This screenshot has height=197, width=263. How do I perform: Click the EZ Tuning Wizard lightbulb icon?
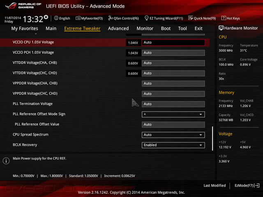click(146, 18)
